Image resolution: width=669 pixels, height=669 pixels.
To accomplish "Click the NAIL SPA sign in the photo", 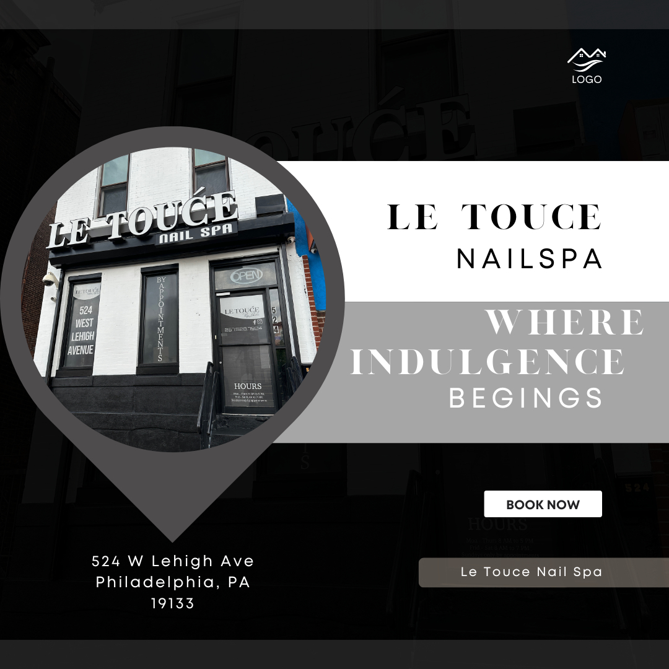I will 196,234.
